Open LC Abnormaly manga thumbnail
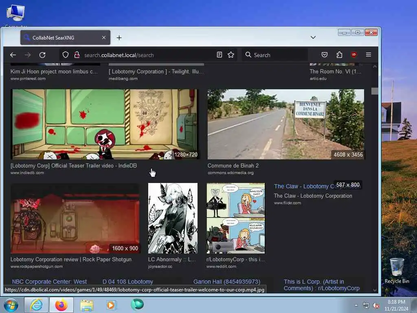Image resolution: width=417 pixels, height=313 pixels. tap(173, 218)
